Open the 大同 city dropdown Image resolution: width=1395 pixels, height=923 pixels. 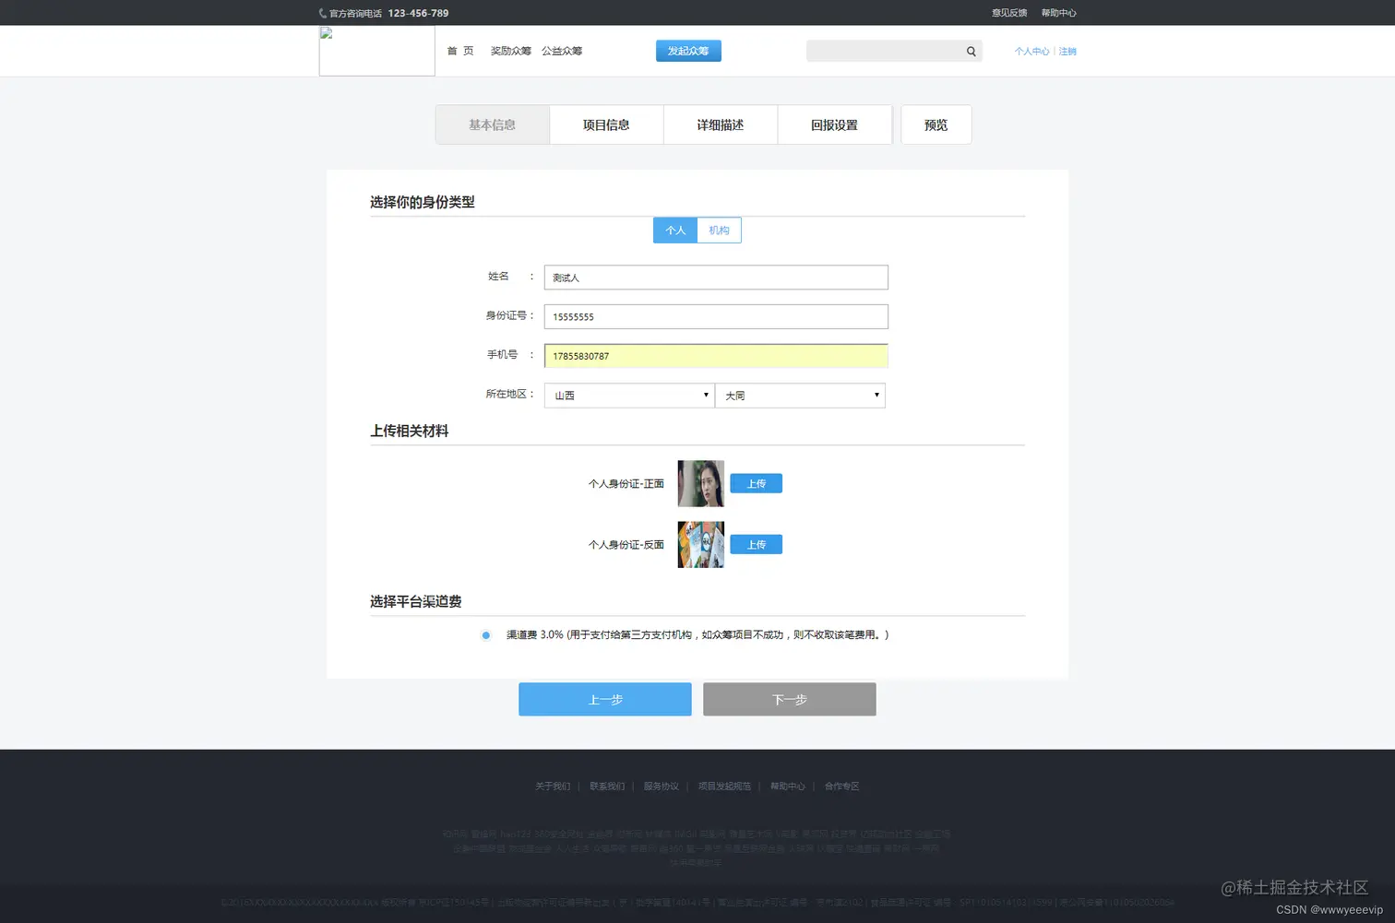[799, 395]
